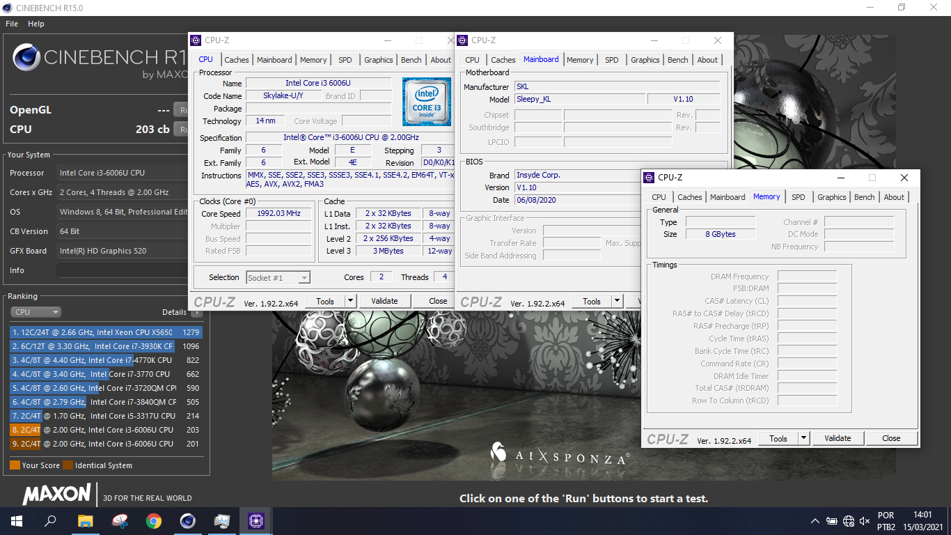Expand Tools dropdown arrow in first CPU-Z window
Screen dimensions: 951x535
pyautogui.click(x=350, y=301)
